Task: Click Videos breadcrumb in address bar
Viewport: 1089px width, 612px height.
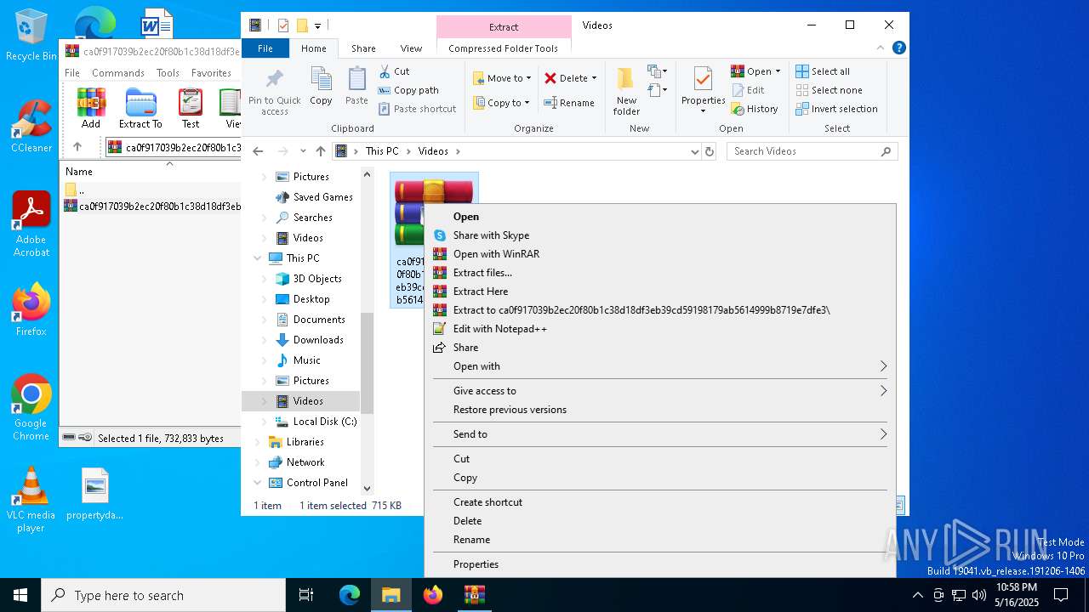Action: point(433,151)
